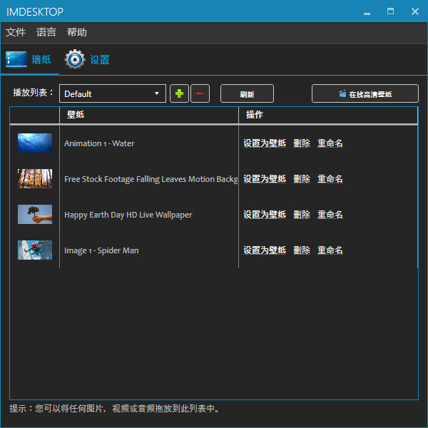Open 在线高清壁纸 online wallpapers
The width and height of the screenshot is (428, 428).
pyautogui.click(x=365, y=93)
